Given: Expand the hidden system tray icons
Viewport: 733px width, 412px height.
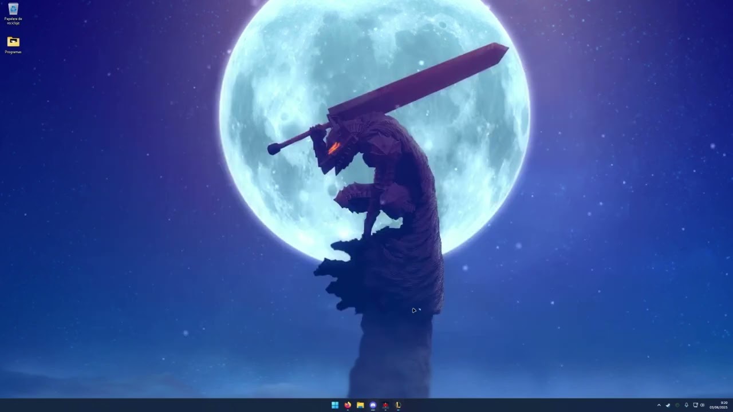Looking at the screenshot, I should [659, 405].
